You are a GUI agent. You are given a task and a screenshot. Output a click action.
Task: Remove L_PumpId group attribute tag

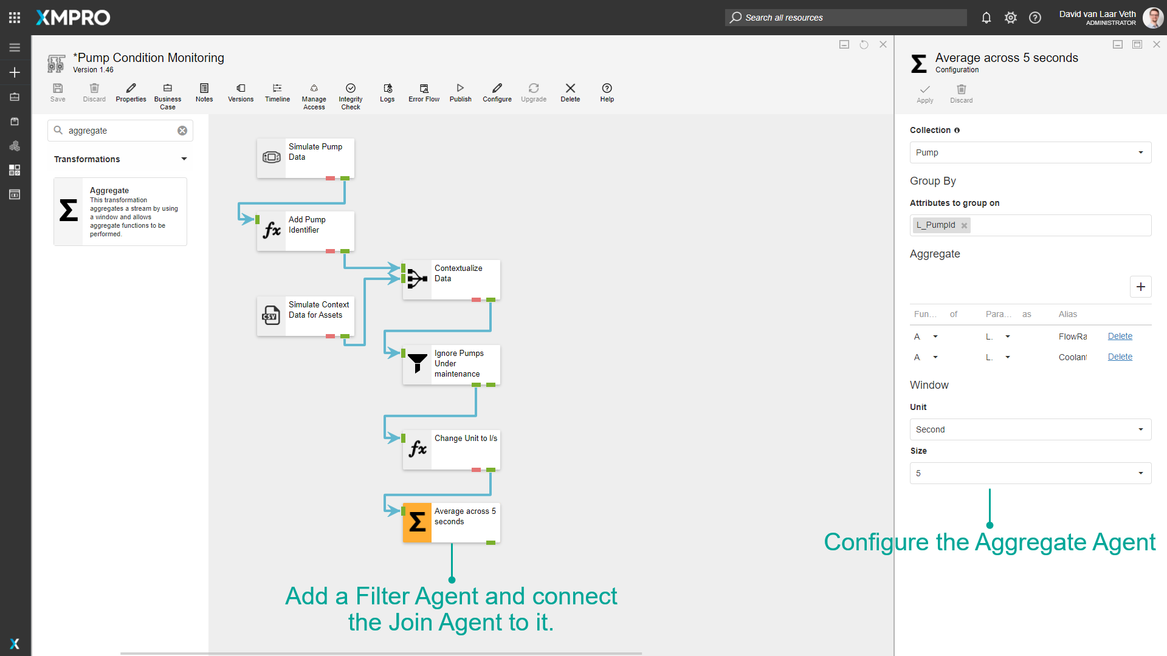coord(964,225)
